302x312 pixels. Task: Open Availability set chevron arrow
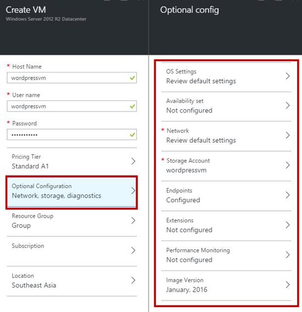coord(288,105)
